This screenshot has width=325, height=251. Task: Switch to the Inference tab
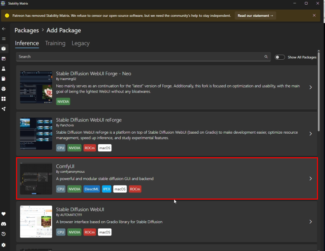pyautogui.click(x=27, y=43)
